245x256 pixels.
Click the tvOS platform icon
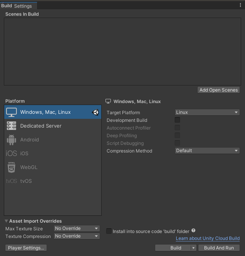(x=11, y=181)
